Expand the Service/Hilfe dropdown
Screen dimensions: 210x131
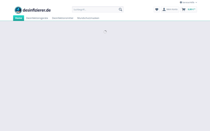188,2
